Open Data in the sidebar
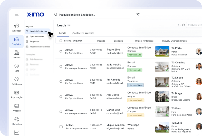Image resolution: width=202 pixels, height=136 pixels. [x=17, y=68]
